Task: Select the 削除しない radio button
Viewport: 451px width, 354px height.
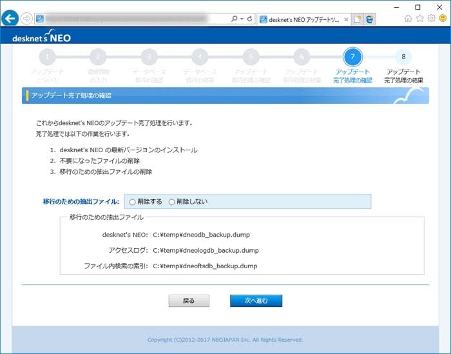Action: point(172,202)
